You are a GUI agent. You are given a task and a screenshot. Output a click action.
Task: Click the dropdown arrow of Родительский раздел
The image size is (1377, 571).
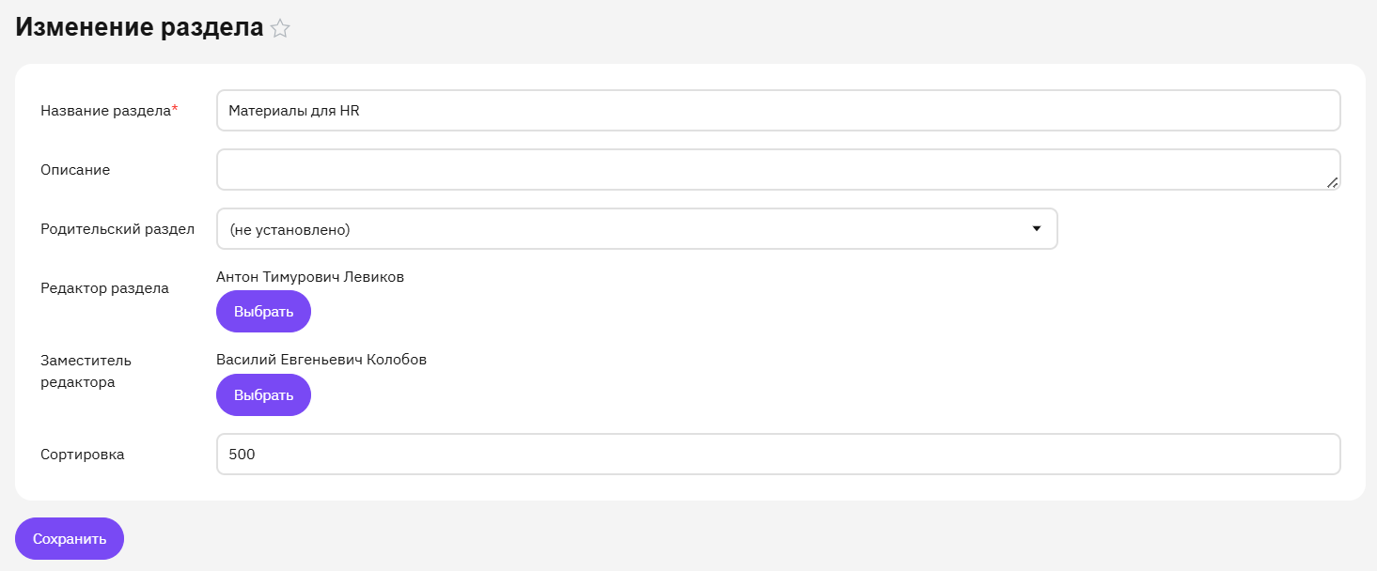[x=1037, y=228]
